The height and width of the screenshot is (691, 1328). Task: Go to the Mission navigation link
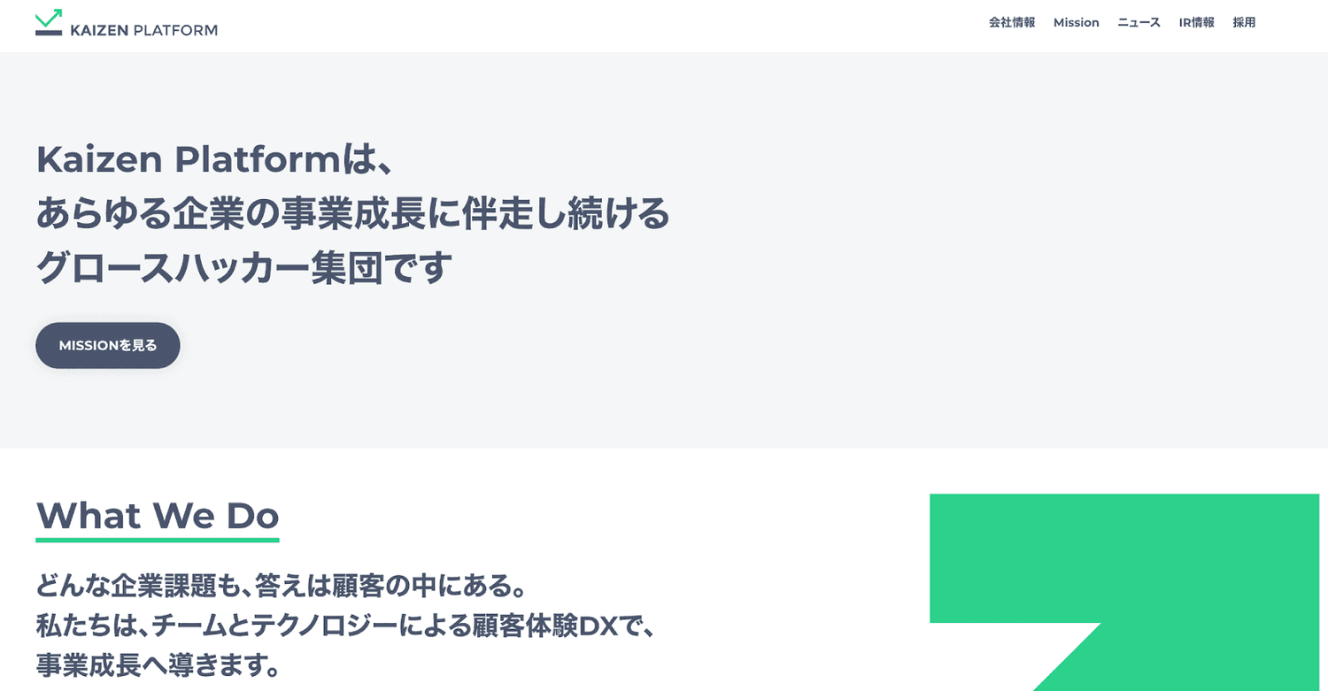click(1076, 23)
